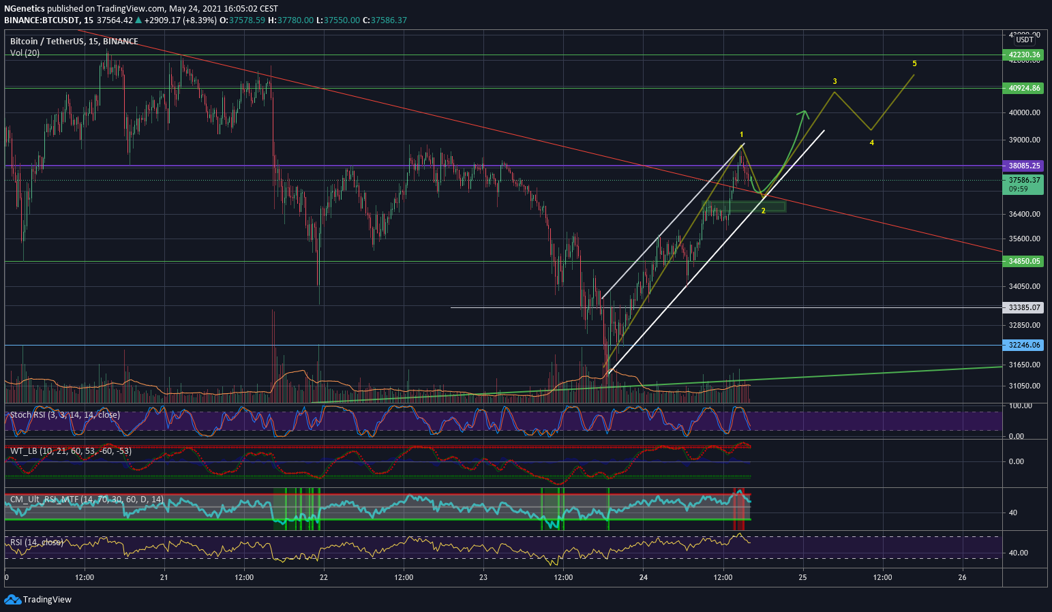1052x612 pixels.
Task: Click the date label 21 on time axis
Action: (x=164, y=578)
